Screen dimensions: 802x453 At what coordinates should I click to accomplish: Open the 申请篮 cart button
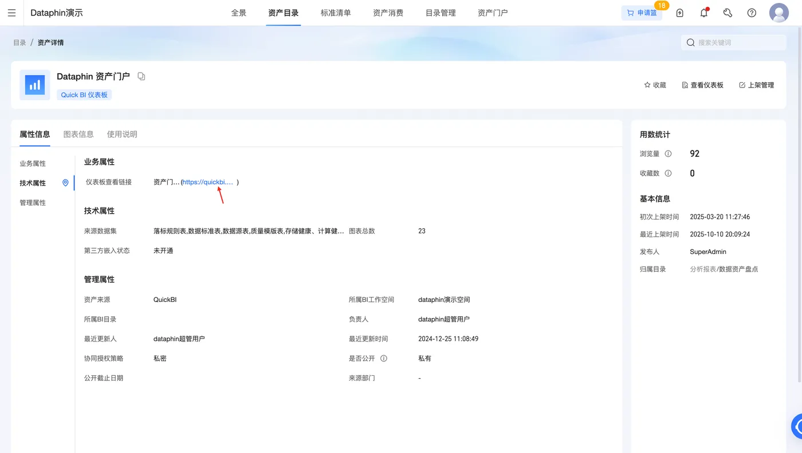click(642, 13)
